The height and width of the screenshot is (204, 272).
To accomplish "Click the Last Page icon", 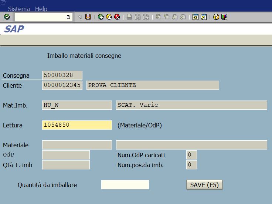I will 183,17.
